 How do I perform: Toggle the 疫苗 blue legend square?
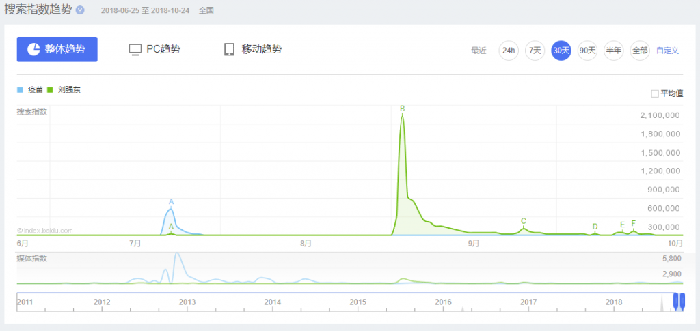point(20,89)
